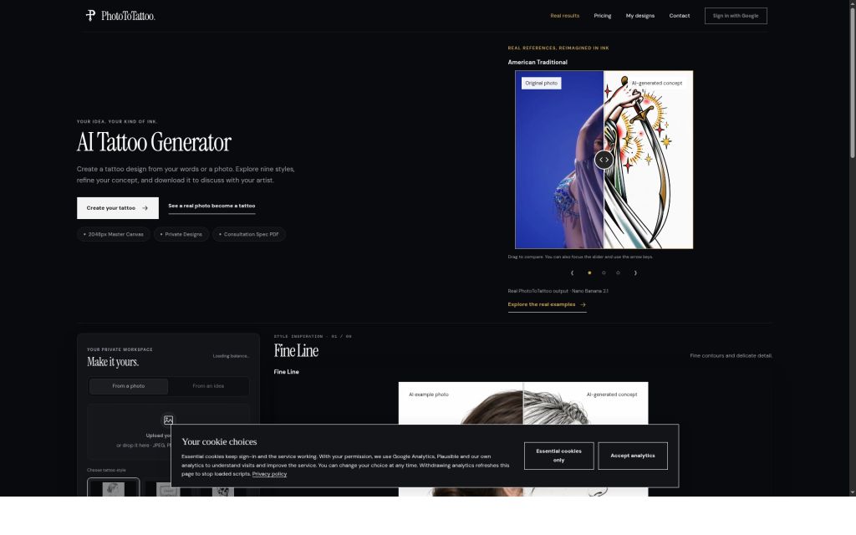Viewport: 856px width, 535px height.
Task: Click the Make it yours. heading
Action: (113, 362)
